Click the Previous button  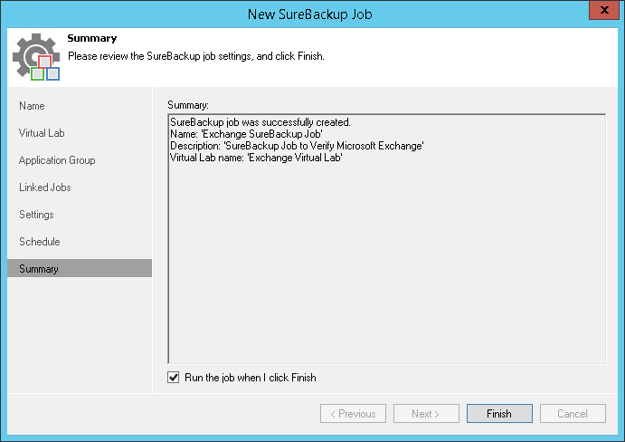click(353, 414)
